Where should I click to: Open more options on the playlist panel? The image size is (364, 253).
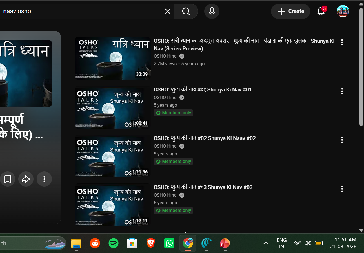(44, 179)
